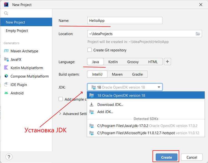Close the New Project dialog
This screenshot has height=163, width=208.
201,5
